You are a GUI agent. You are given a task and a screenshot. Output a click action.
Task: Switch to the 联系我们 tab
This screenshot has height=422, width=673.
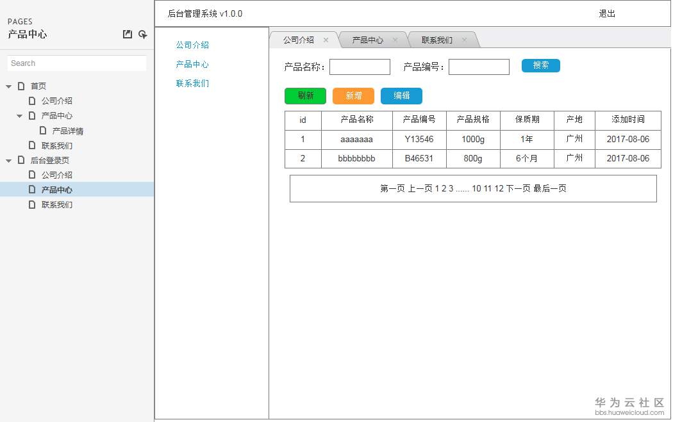[437, 40]
